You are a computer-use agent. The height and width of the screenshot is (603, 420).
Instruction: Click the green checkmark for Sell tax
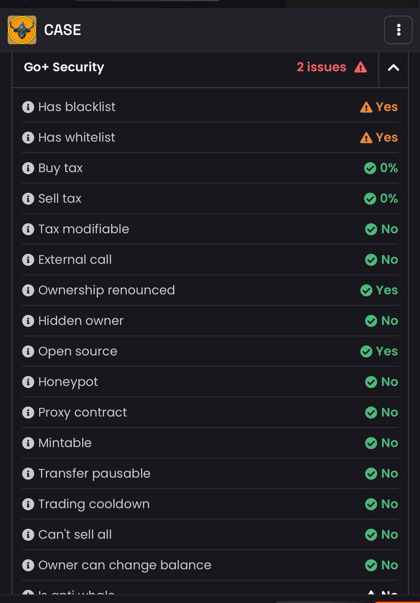(370, 199)
